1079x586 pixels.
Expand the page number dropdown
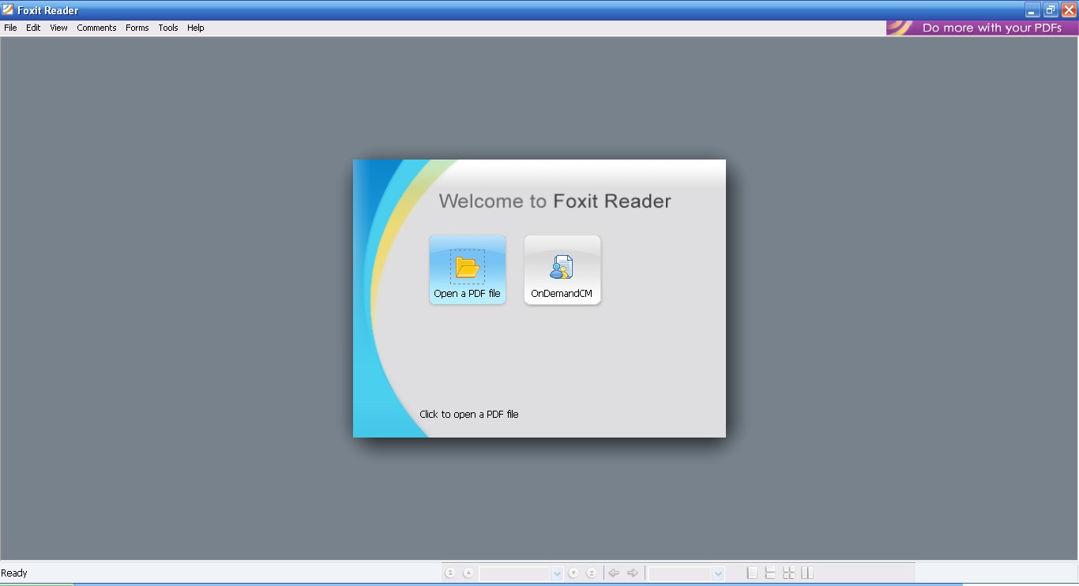pos(557,573)
